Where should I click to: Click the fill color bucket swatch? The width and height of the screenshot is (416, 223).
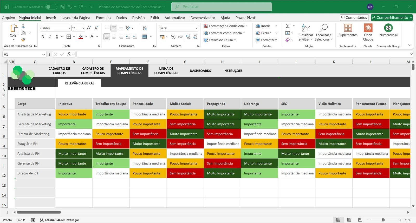click(x=81, y=37)
